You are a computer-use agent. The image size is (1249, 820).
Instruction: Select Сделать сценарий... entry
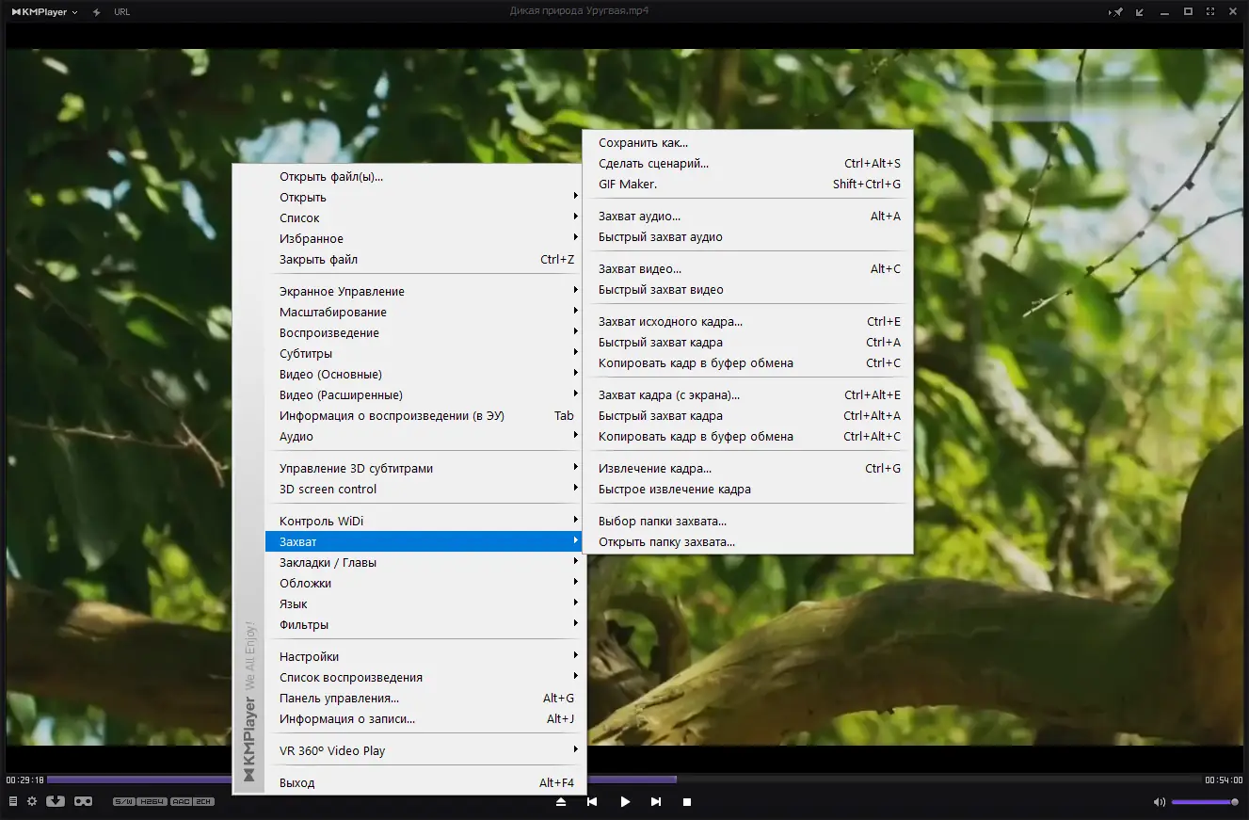748,164
